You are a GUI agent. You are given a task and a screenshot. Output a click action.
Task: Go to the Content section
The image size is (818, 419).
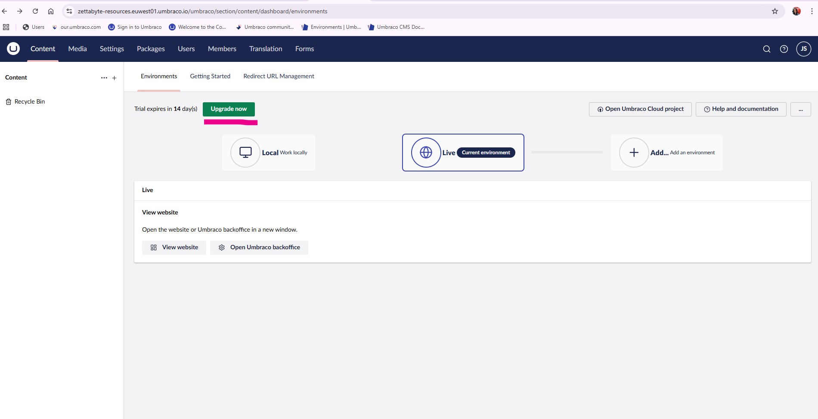(43, 49)
